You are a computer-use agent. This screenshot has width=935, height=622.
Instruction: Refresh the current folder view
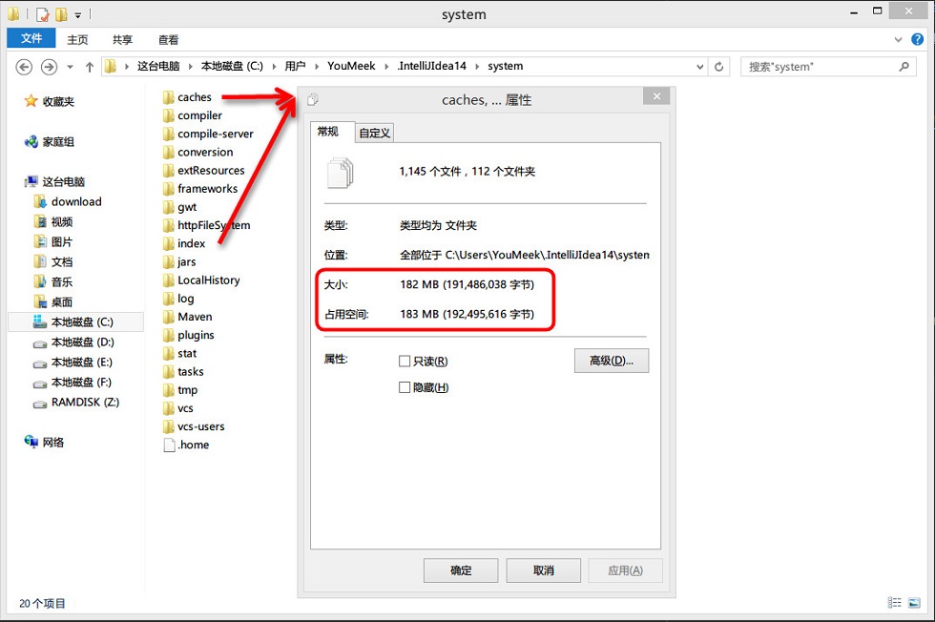719,67
